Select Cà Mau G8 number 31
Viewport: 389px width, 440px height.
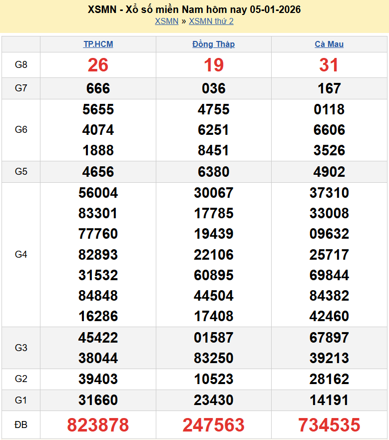(329, 65)
